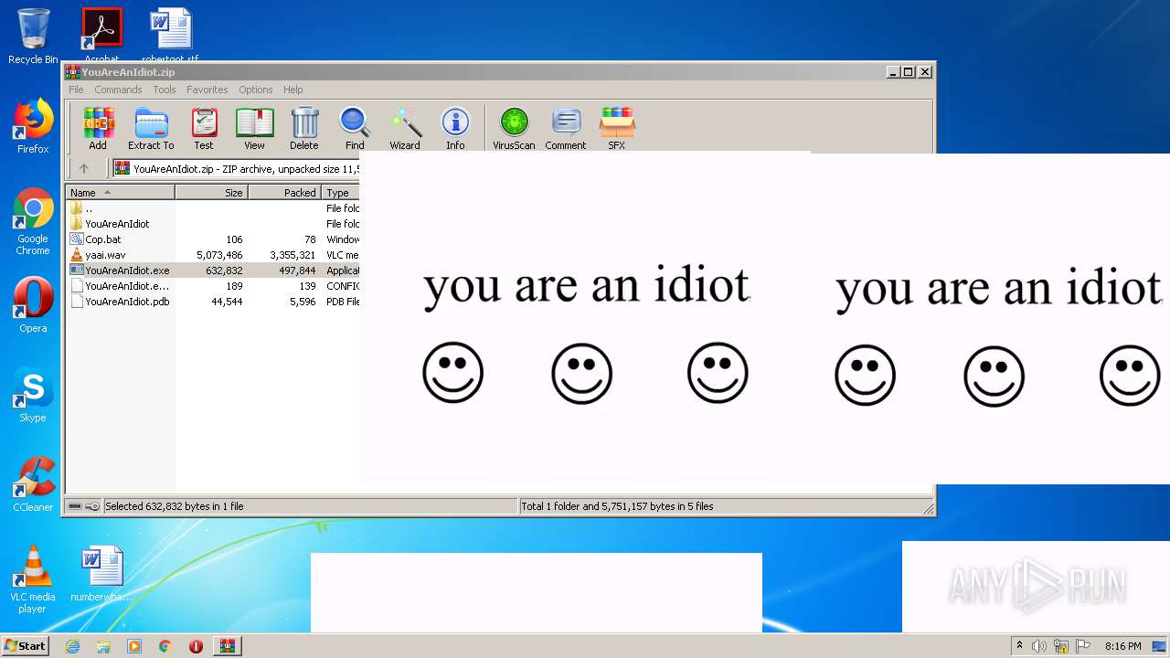
Task: Click the Chrome taskbar icon
Action: [x=165, y=646]
